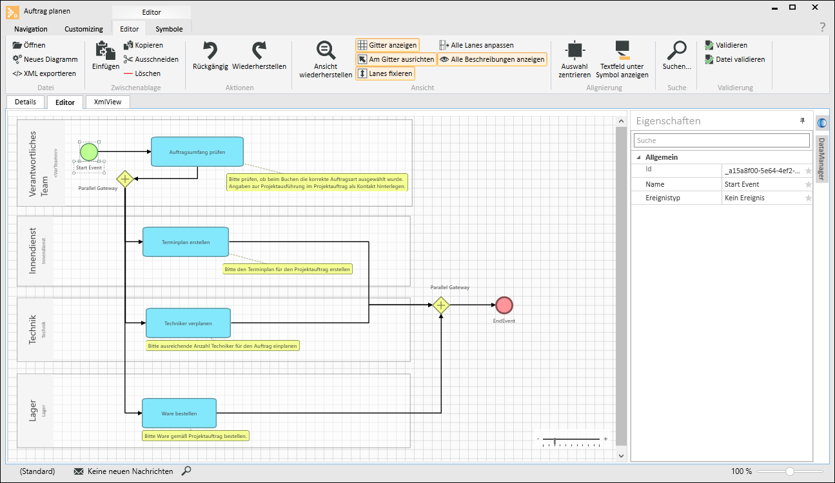Screen dimensions: 835x483
Task: Copy selection with Kopieren
Action: click(144, 45)
